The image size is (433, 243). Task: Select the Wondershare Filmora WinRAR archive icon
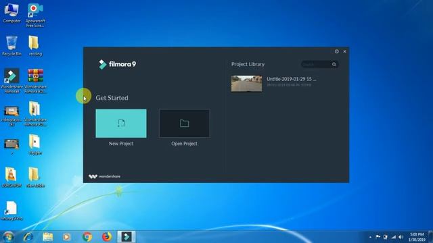tap(35, 81)
